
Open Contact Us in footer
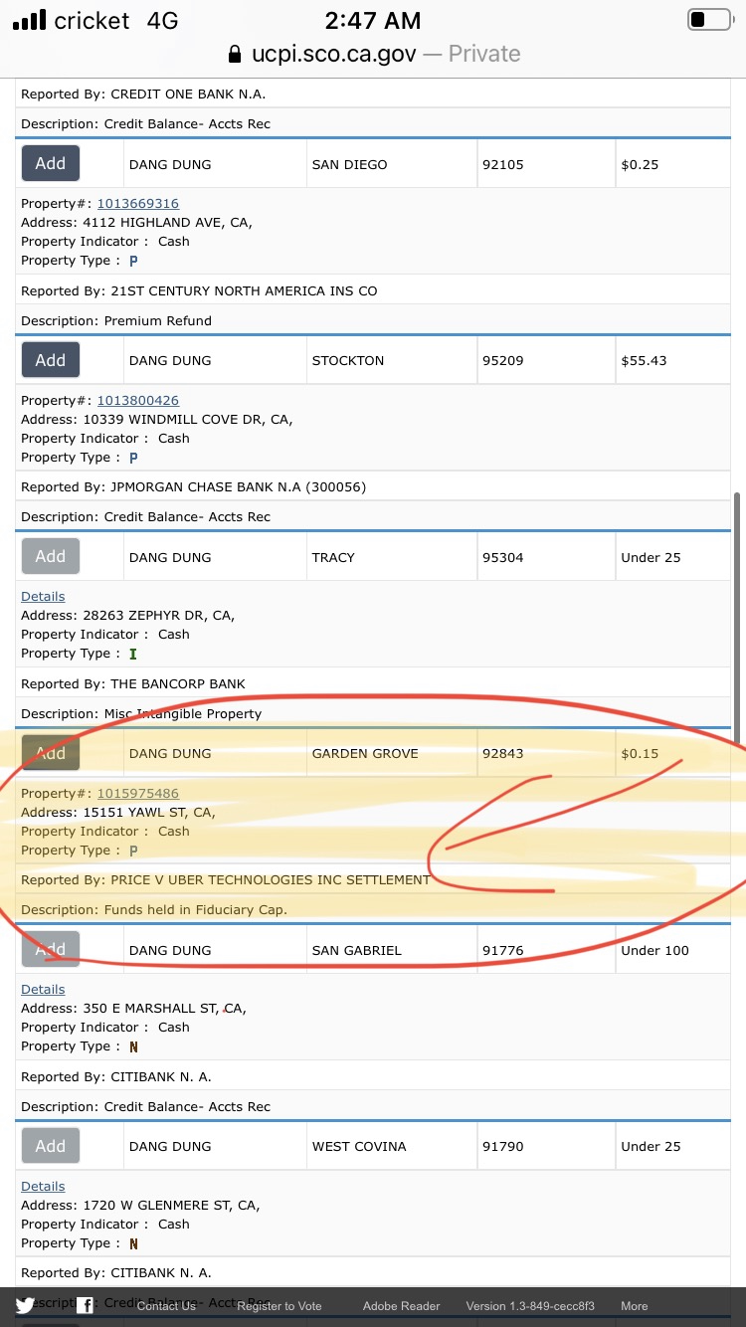166,1306
